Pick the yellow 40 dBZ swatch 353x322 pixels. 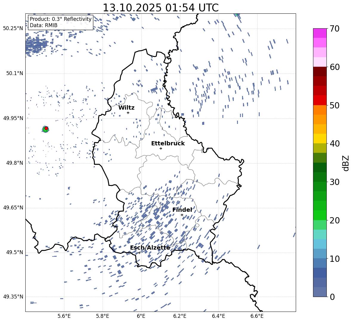tap(320, 139)
